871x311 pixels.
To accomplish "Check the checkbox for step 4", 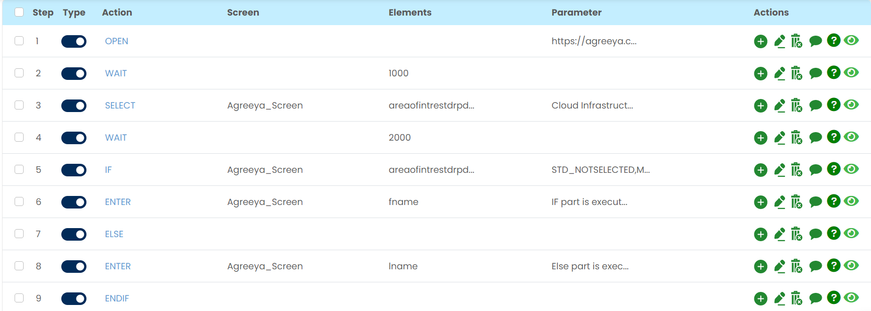I will [19, 137].
